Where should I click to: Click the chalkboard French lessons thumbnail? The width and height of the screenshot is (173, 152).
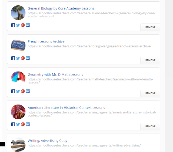tap(18, 45)
